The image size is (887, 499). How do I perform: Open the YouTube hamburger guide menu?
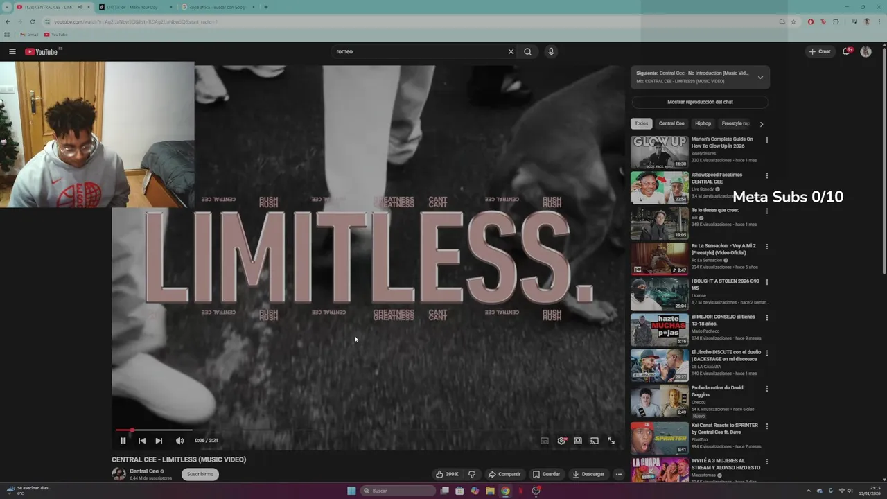click(12, 51)
